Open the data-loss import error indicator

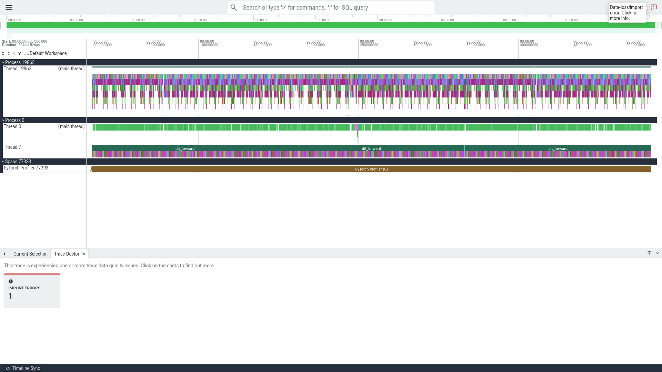(653, 8)
